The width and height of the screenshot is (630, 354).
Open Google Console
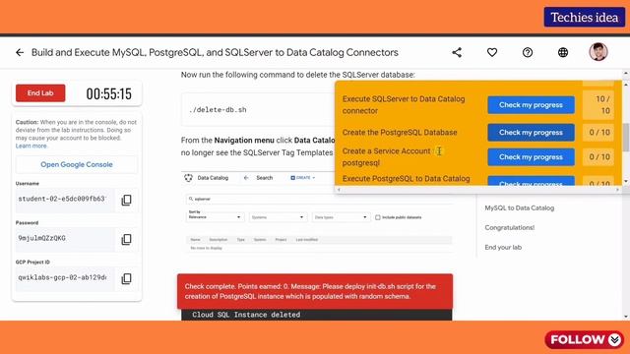coord(77,164)
